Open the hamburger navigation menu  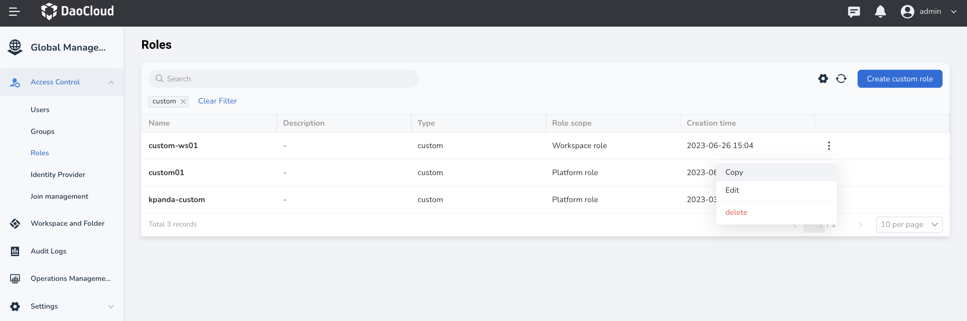click(14, 12)
